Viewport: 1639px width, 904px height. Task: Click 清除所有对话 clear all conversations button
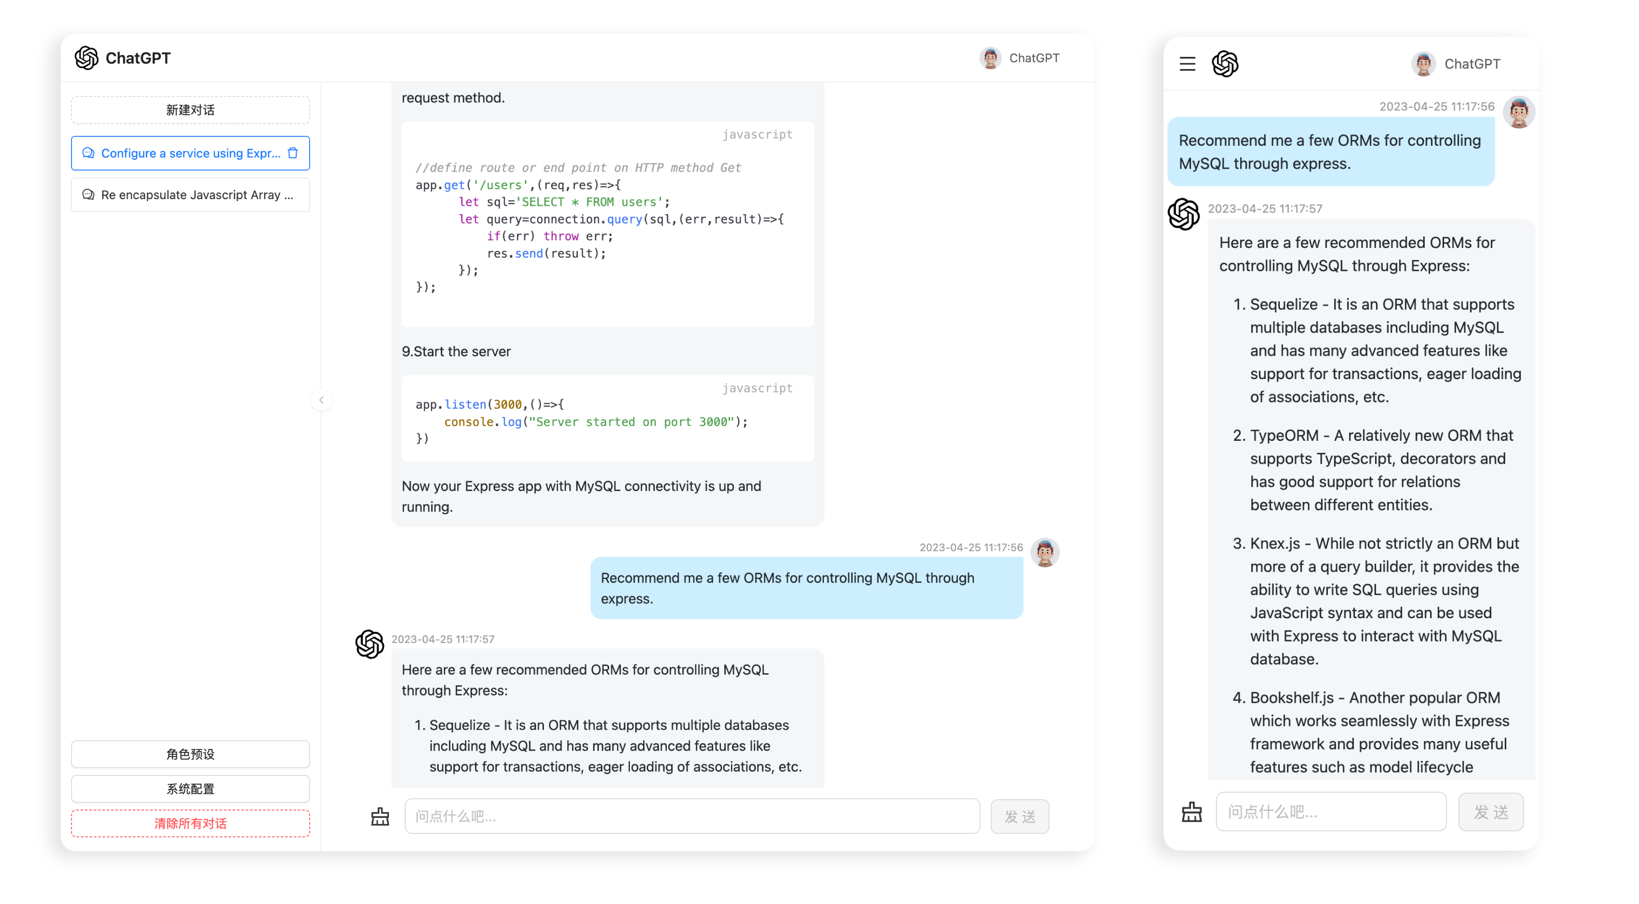coord(190,823)
